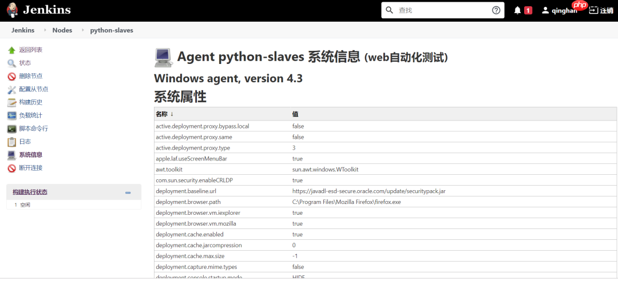Open notifications bell icon
This screenshot has width=618, height=281.
coord(517,11)
